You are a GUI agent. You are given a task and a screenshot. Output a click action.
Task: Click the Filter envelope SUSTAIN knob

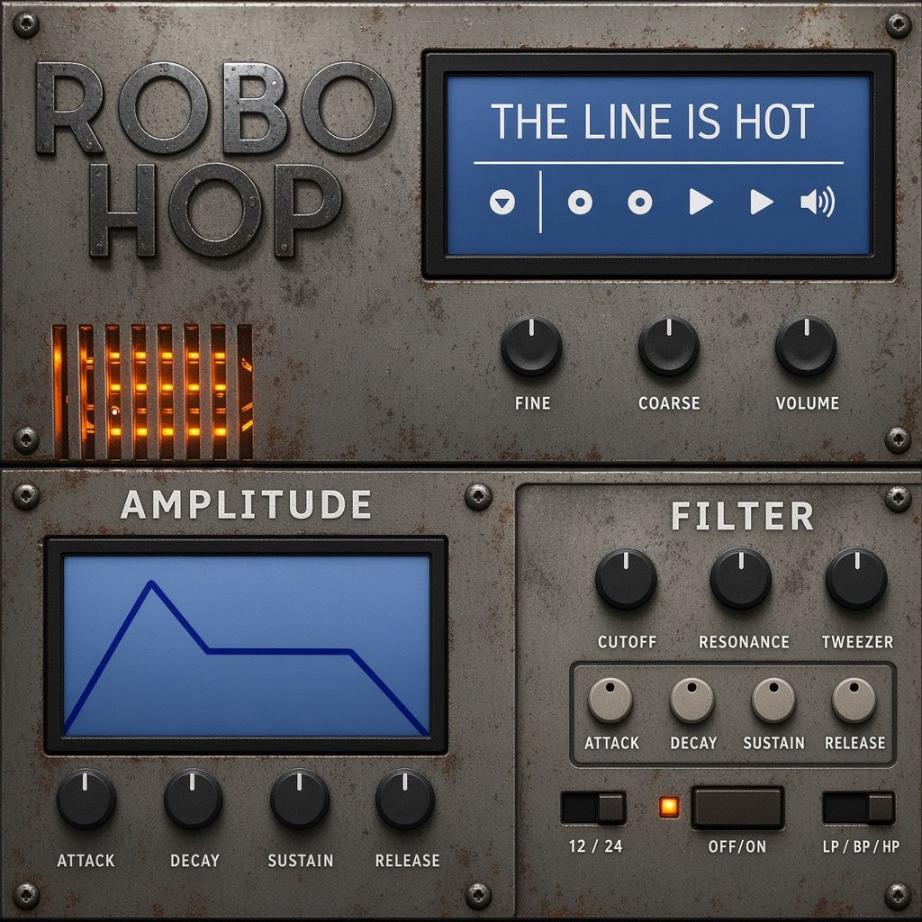coord(773,700)
